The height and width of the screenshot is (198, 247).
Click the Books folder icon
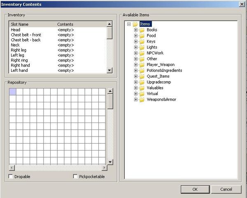(x=142, y=30)
